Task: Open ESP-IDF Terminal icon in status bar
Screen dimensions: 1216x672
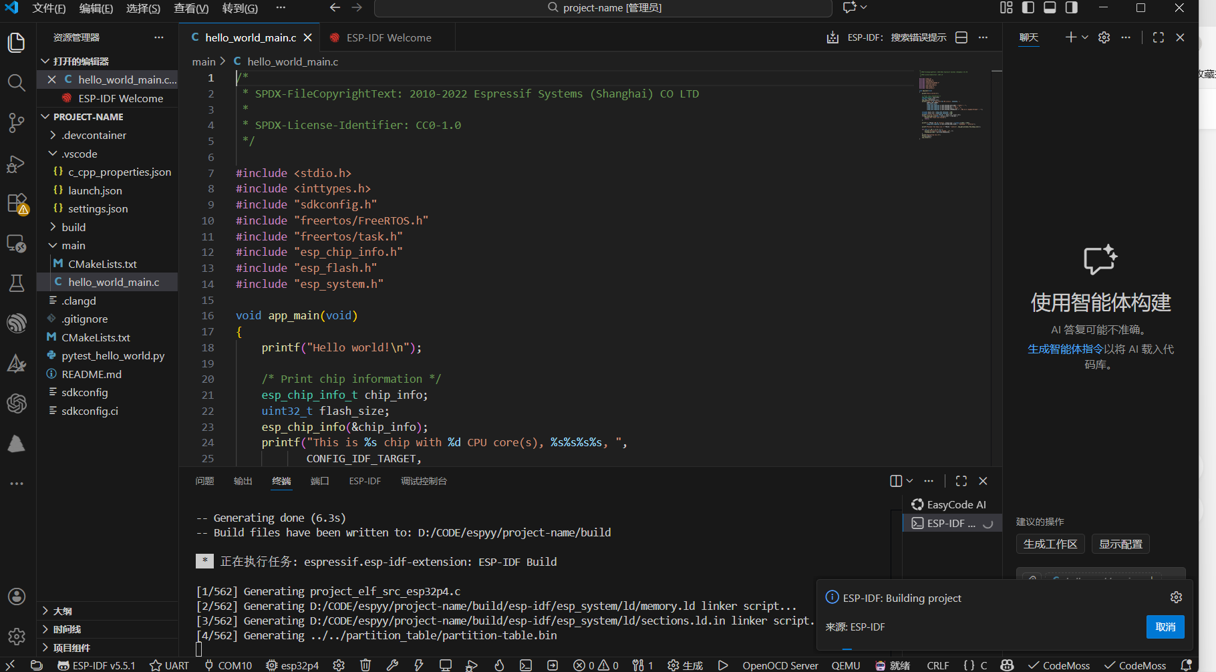Action: [526, 665]
